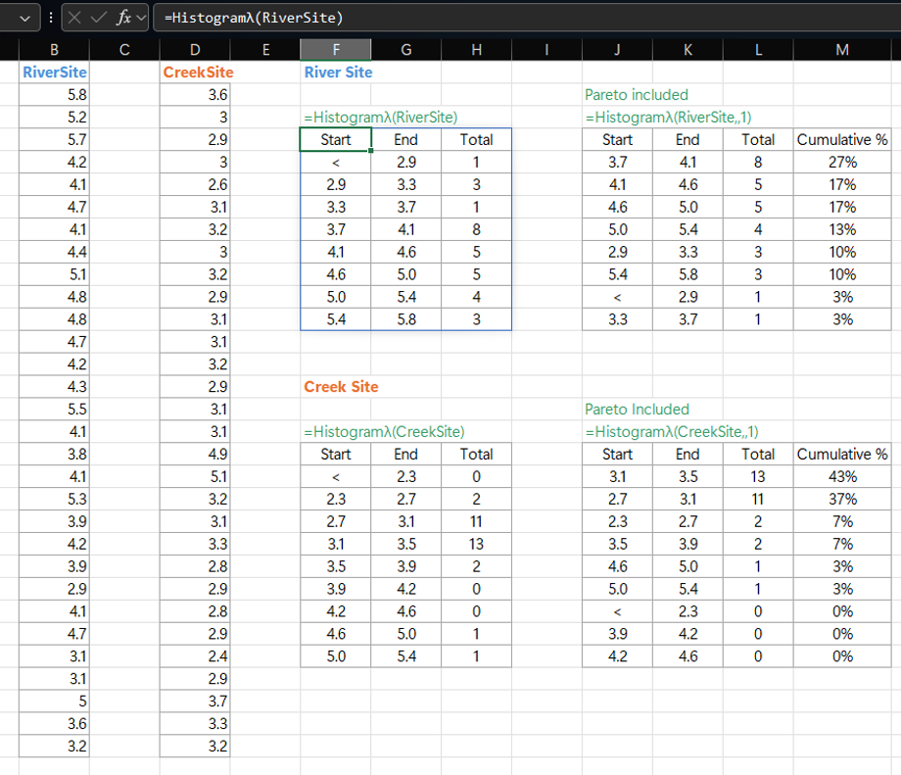
Task: Click the Total header in the River histogram
Action: (476, 140)
